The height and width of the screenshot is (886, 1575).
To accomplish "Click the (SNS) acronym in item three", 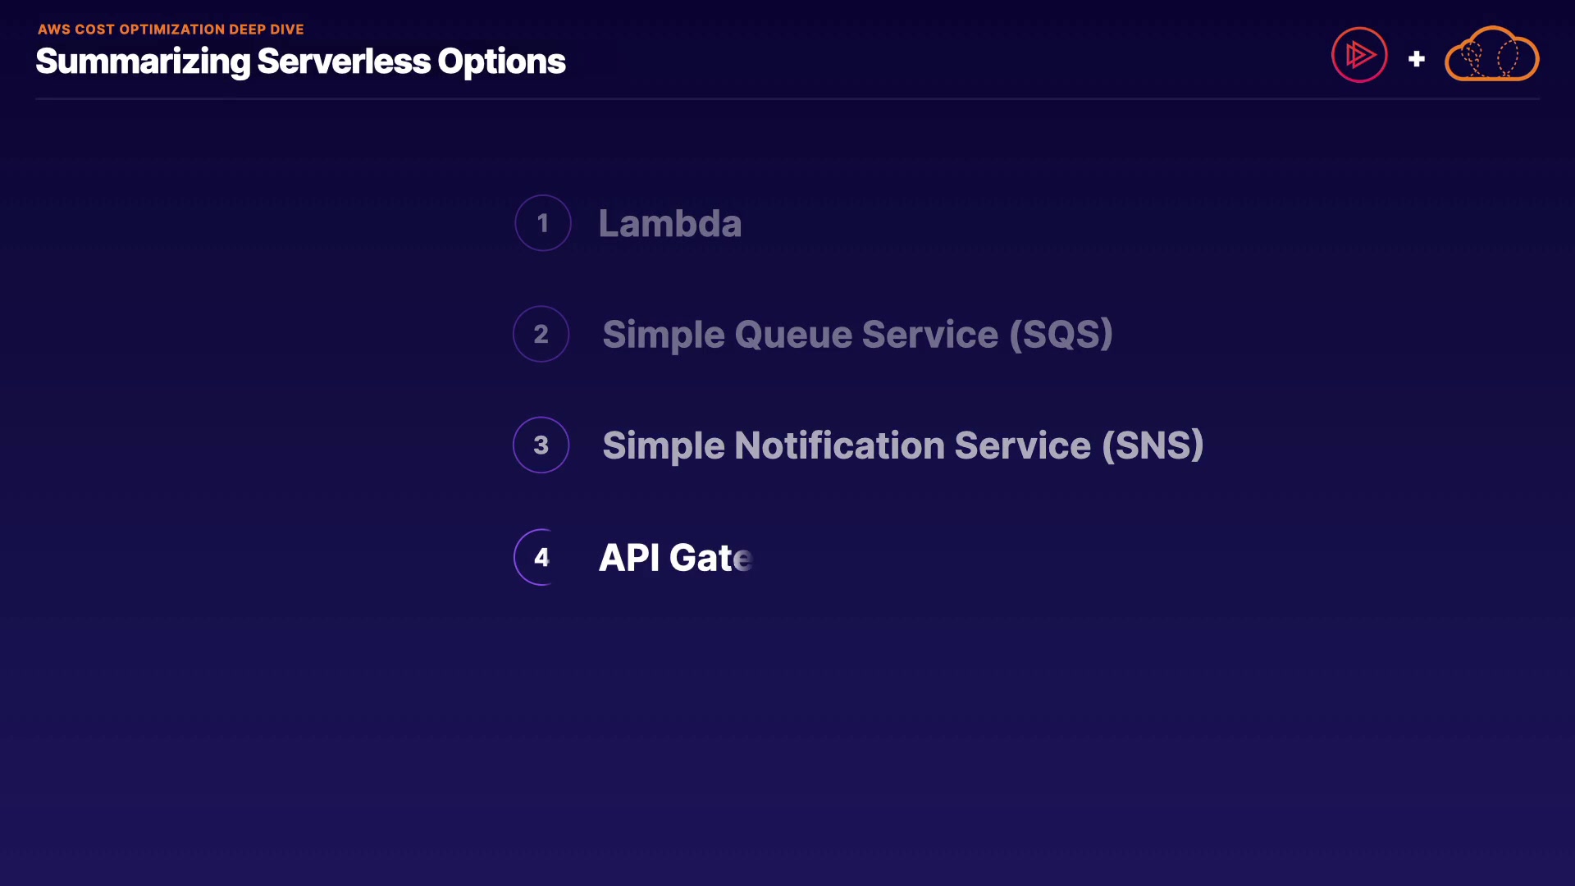I will pos(1153,445).
